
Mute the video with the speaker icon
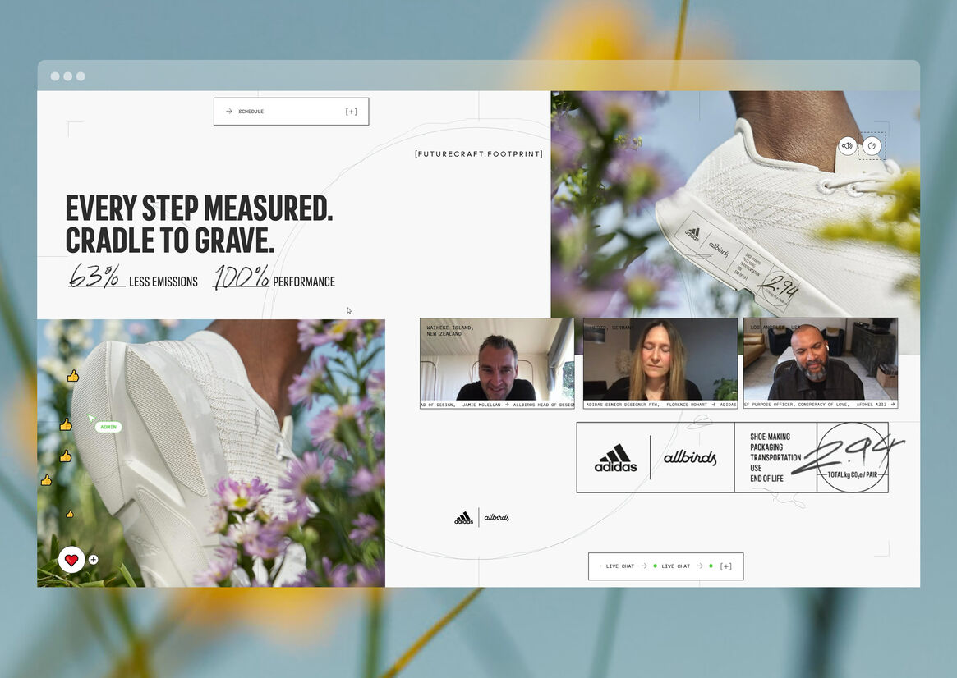pos(847,146)
